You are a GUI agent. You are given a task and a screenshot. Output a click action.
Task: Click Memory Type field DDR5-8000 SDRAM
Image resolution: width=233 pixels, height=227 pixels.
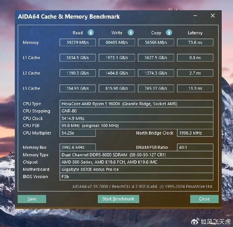pos(136,155)
